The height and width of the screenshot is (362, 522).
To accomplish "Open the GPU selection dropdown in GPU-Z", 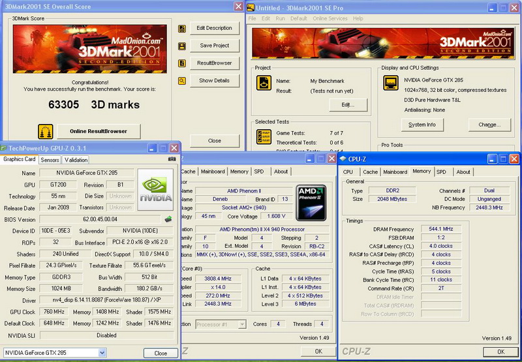I will (x=102, y=353).
